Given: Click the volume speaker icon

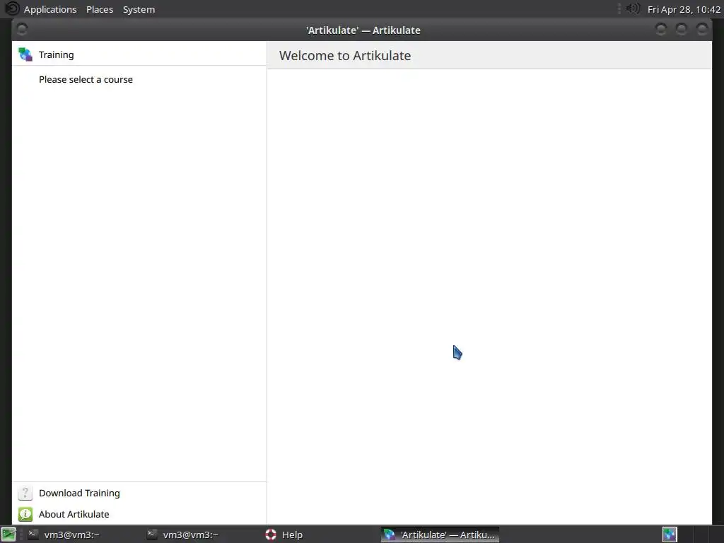Looking at the screenshot, I should coord(633,8).
